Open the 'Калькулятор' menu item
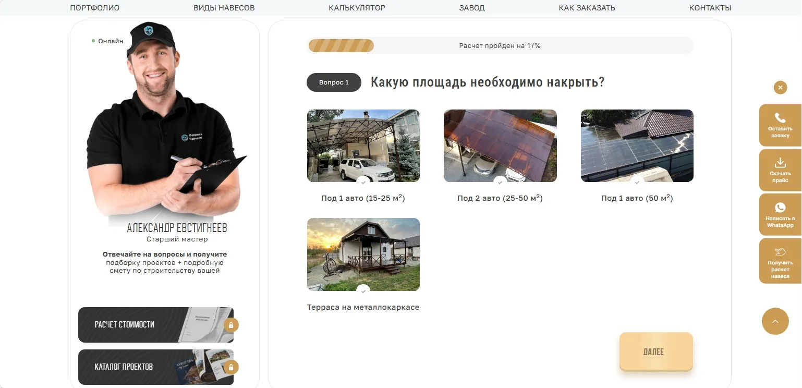This screenshot has width=802, height=388. (x=357, y=8)
